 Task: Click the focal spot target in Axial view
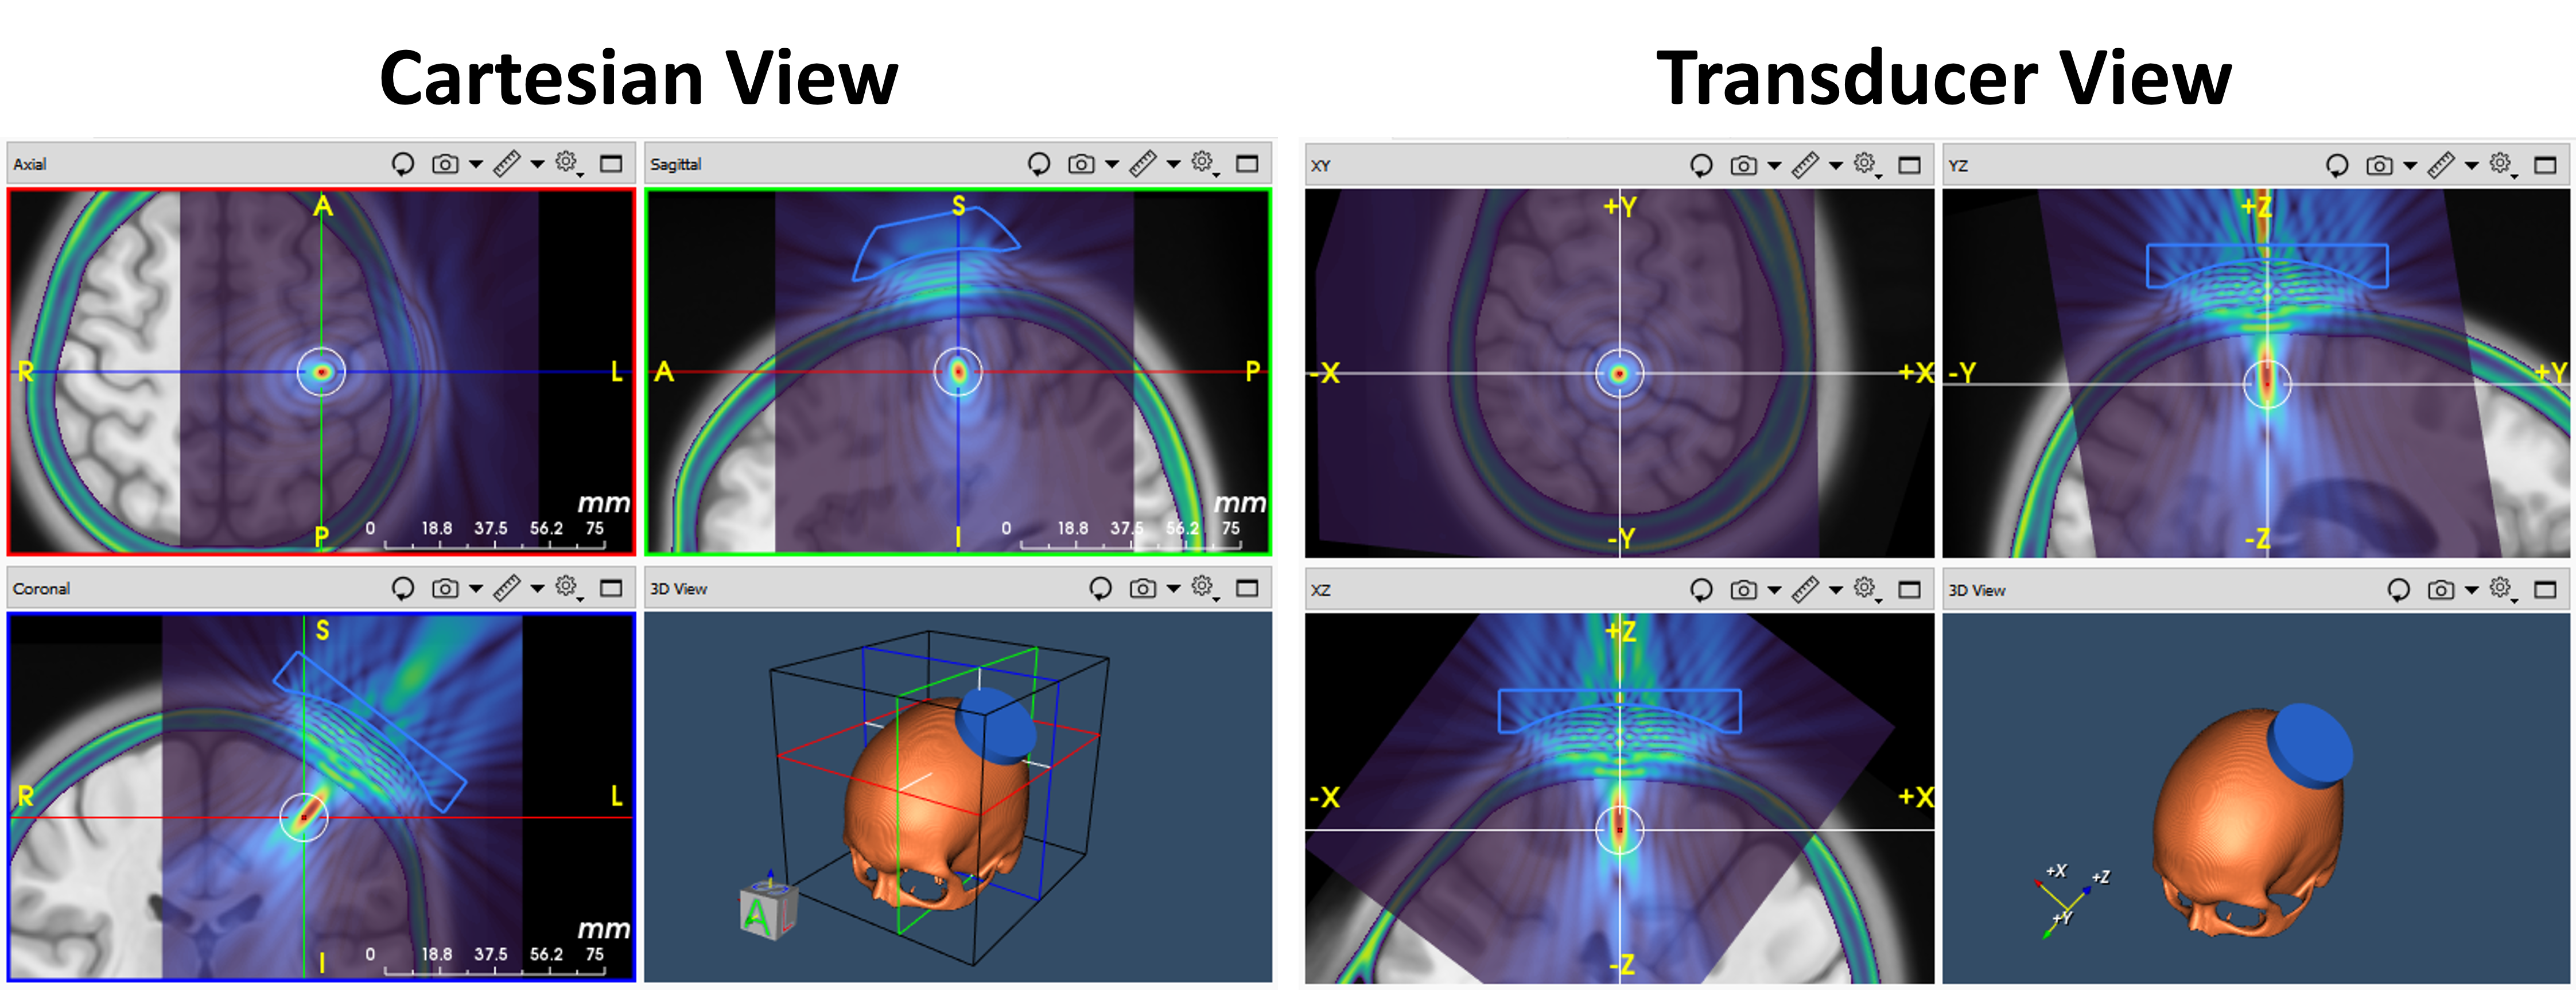click(x=321, y=372)
